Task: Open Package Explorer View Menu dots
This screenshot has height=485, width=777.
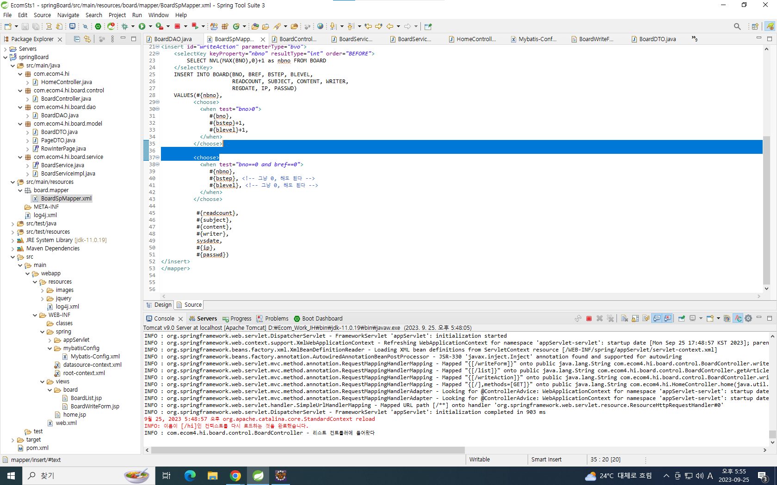Action: coord(112,39)
